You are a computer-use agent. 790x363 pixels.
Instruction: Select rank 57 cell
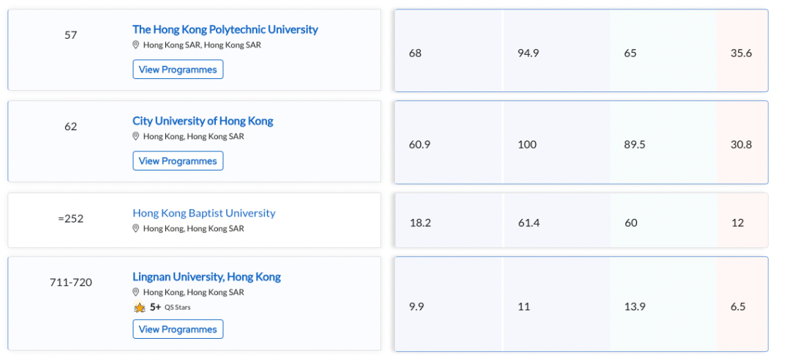(70, 35)
